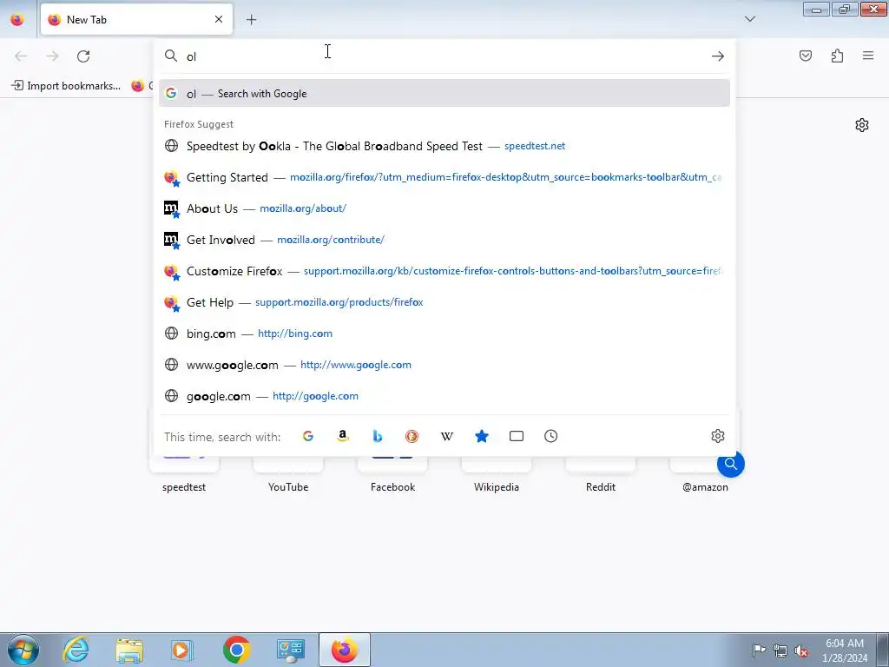This screenshot has height=667, width=889.
Task: Open Speedtest by Ookla suggestion
Action: (x=444, y=146)
